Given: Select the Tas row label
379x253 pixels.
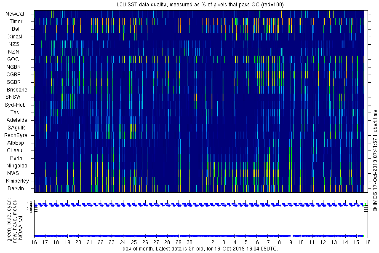Looking at the screenshot, I should [x=14, y=112].
